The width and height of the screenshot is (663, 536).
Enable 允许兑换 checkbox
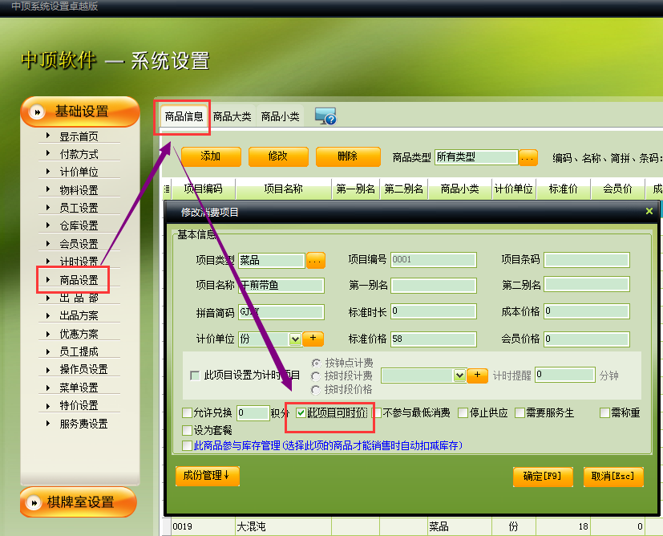click(187, 412)
